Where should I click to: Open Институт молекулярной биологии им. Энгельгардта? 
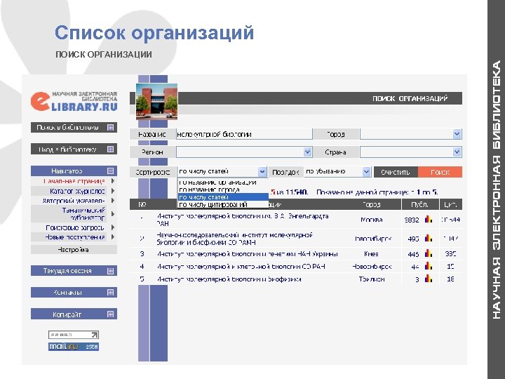(243, 220)
